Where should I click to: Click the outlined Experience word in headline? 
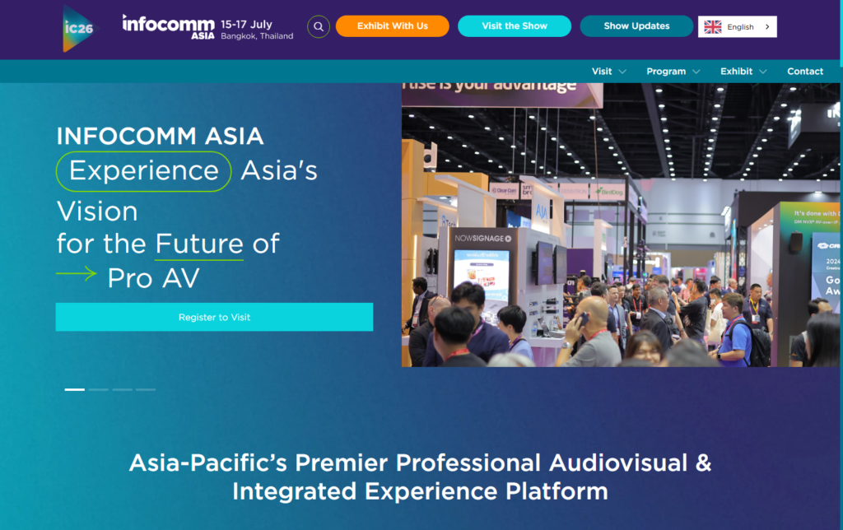pyautogui.click(x=144, y=171)
